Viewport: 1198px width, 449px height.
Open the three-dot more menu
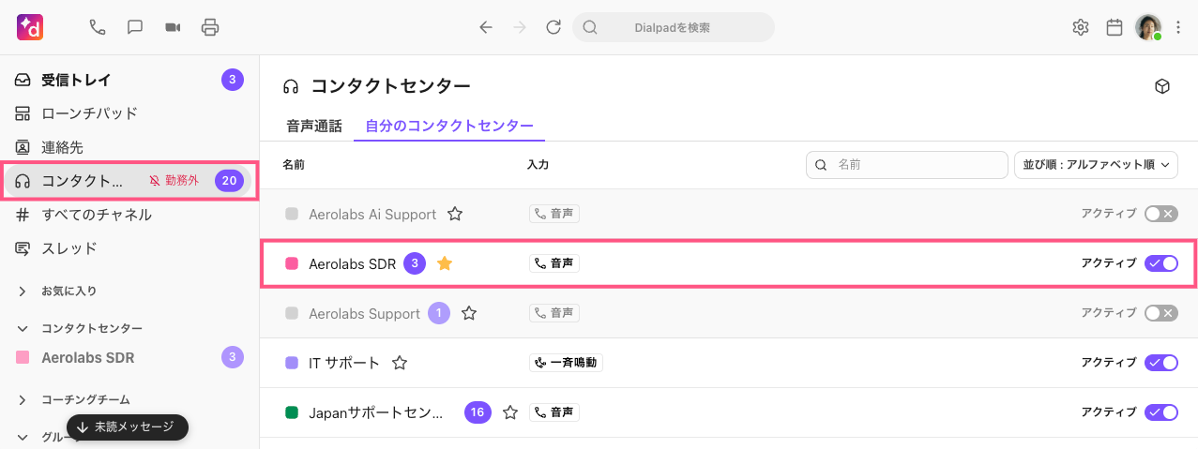point(1178,27)
